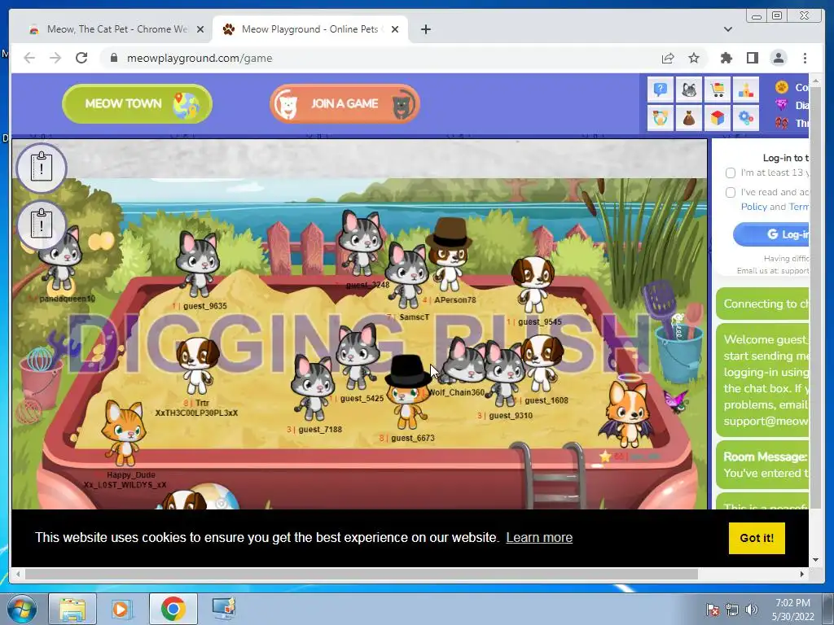Click the horizontal page scrollbar
This screenshot has width=834, height=625.
click(x=362, y=574)
